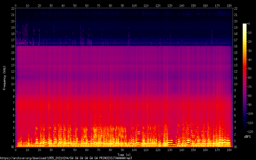Viewport: 256px width, 160px height.
Task: Click "10" on the left frequency axis
Action: [13, 84]
